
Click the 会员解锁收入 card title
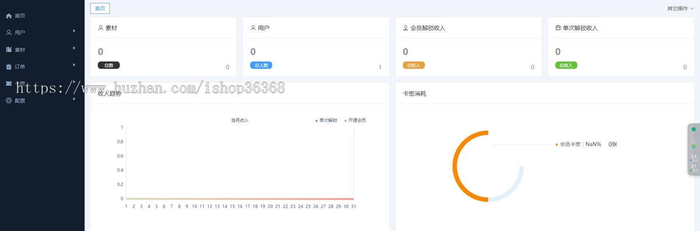point(428,27)
